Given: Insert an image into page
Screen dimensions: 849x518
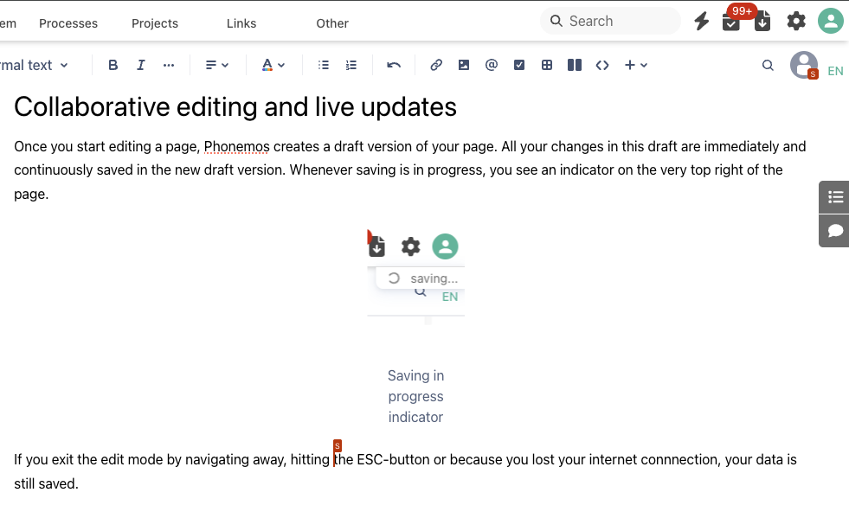Looking at the screenshot, I should pyautogui.click(x=464, y=65).
